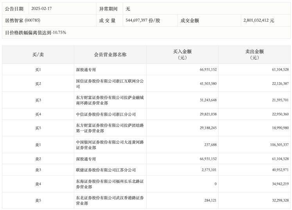Click the 成交金额 value 2,801,032,412 元
This screenshot has height=210, width=292.
click(258, 20)
